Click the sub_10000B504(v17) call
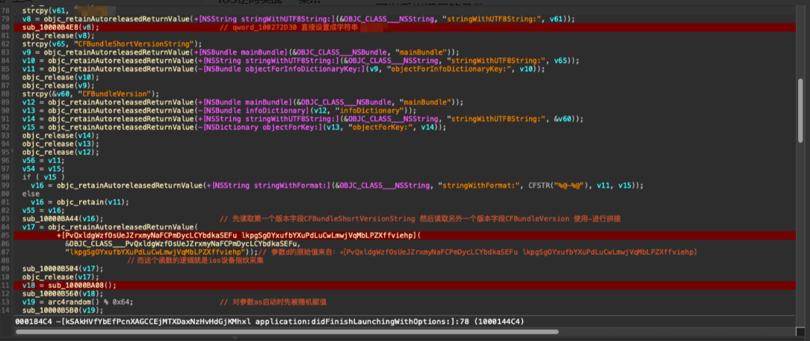Viewport: 810px width, 341px height. click(63, 268)
